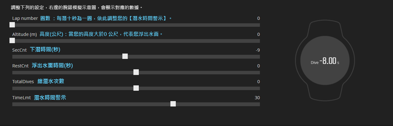The width and height of the screenshot is (393, 126).
Task: Select the TotalDives slider handle
Action: (x=136, y=88)
